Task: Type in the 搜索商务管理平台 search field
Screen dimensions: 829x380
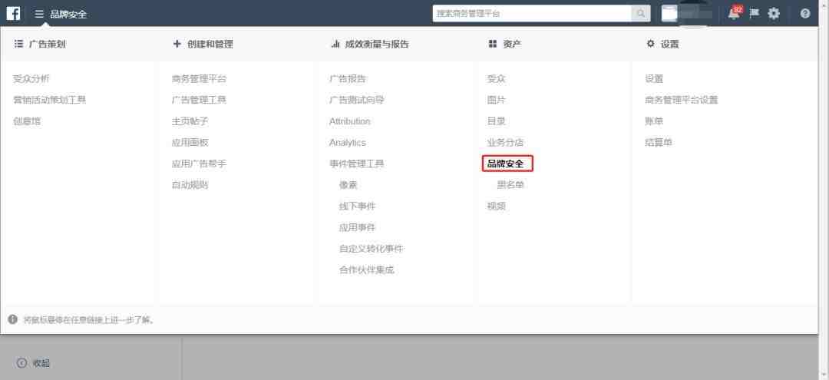Action: click(531, 13)
